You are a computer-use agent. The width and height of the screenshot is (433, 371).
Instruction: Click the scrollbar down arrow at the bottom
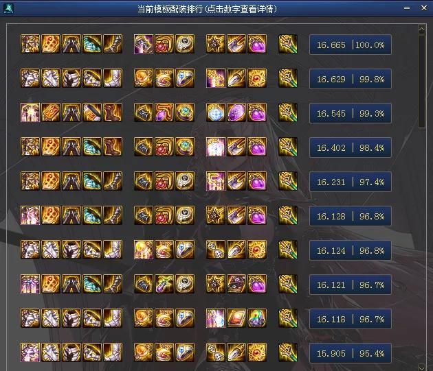click(422, 368)
